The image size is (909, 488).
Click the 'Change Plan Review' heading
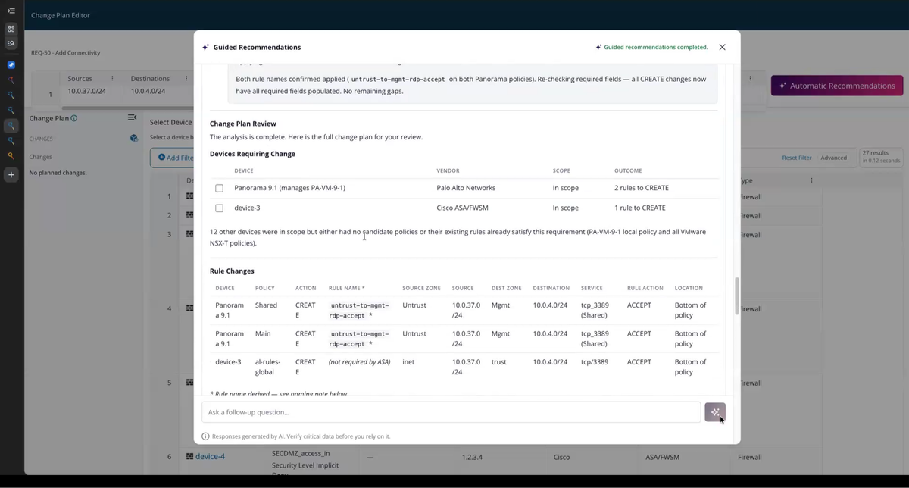click(242, 124)
